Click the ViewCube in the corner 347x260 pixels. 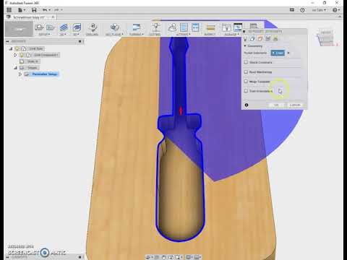[326, 38]
